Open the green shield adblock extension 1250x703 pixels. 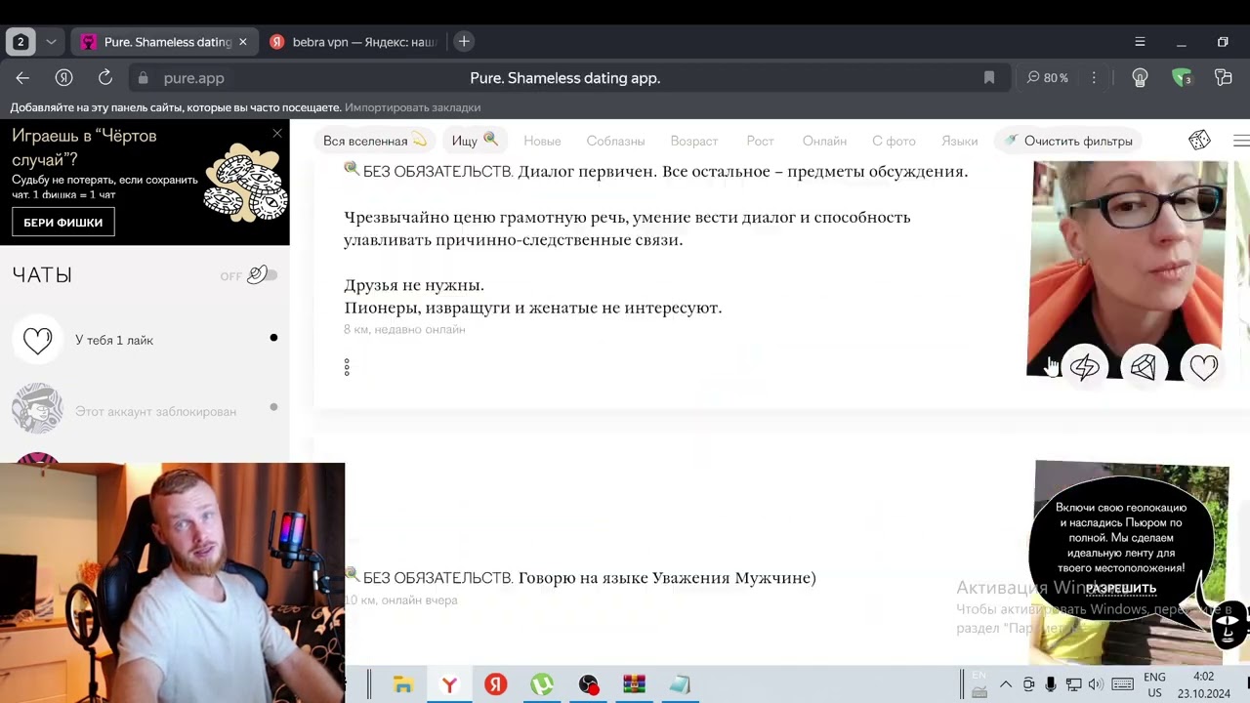(1182, 78)
